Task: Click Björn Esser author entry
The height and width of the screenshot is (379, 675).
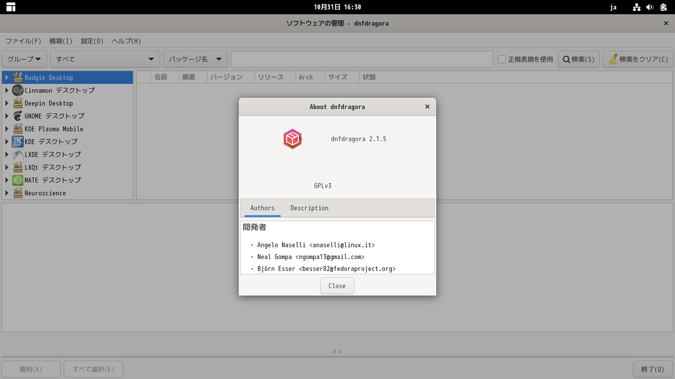Action: (x=327, y=269)
